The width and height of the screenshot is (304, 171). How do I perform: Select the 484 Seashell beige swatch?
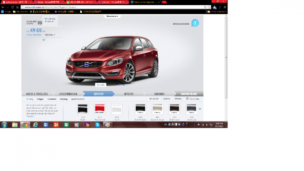(x=157, y=109)
